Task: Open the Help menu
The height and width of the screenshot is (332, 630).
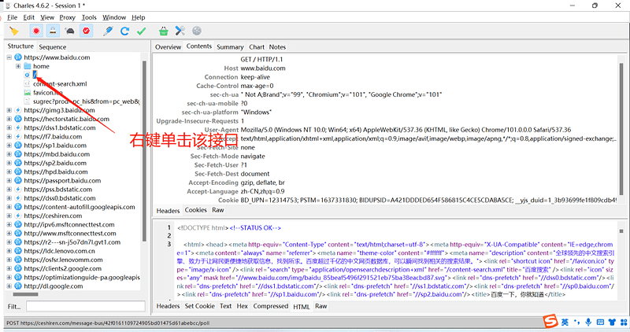Action: 139,17
